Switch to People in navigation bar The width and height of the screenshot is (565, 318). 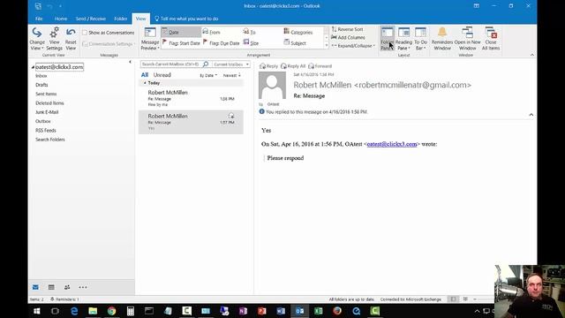pos(67,287)
